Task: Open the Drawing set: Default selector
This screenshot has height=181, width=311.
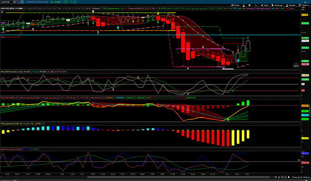Action: pyautogui.click(x=301, y=177)
